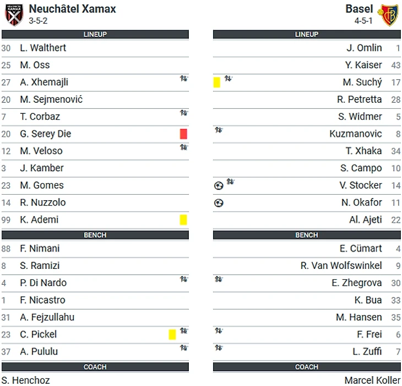This screenshot has height=386, width=402.
Task: Click K. Ademi's yellow card icon
Action: [183, 220]
